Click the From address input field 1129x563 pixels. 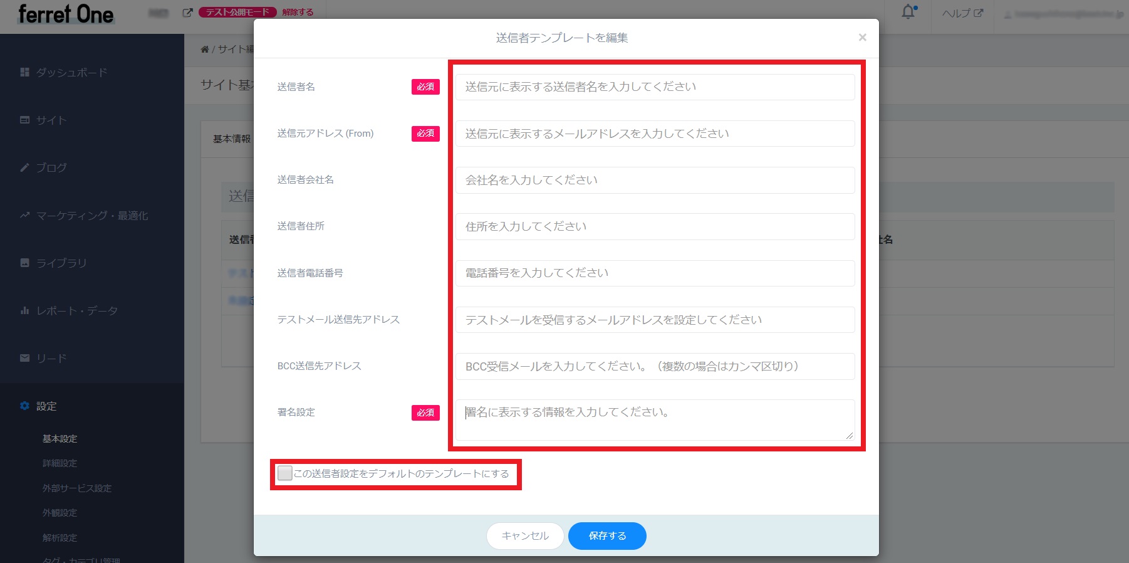[655, 134]
